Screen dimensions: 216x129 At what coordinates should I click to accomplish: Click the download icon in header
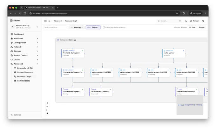point(186,21)
